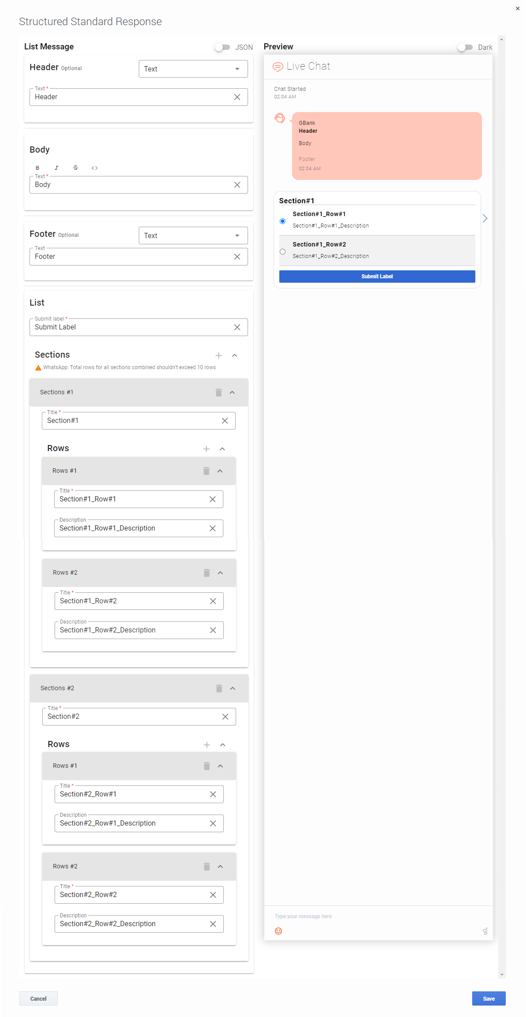526x1017 pixels.
Task: Click the Save button
Action: pos(489,998)
